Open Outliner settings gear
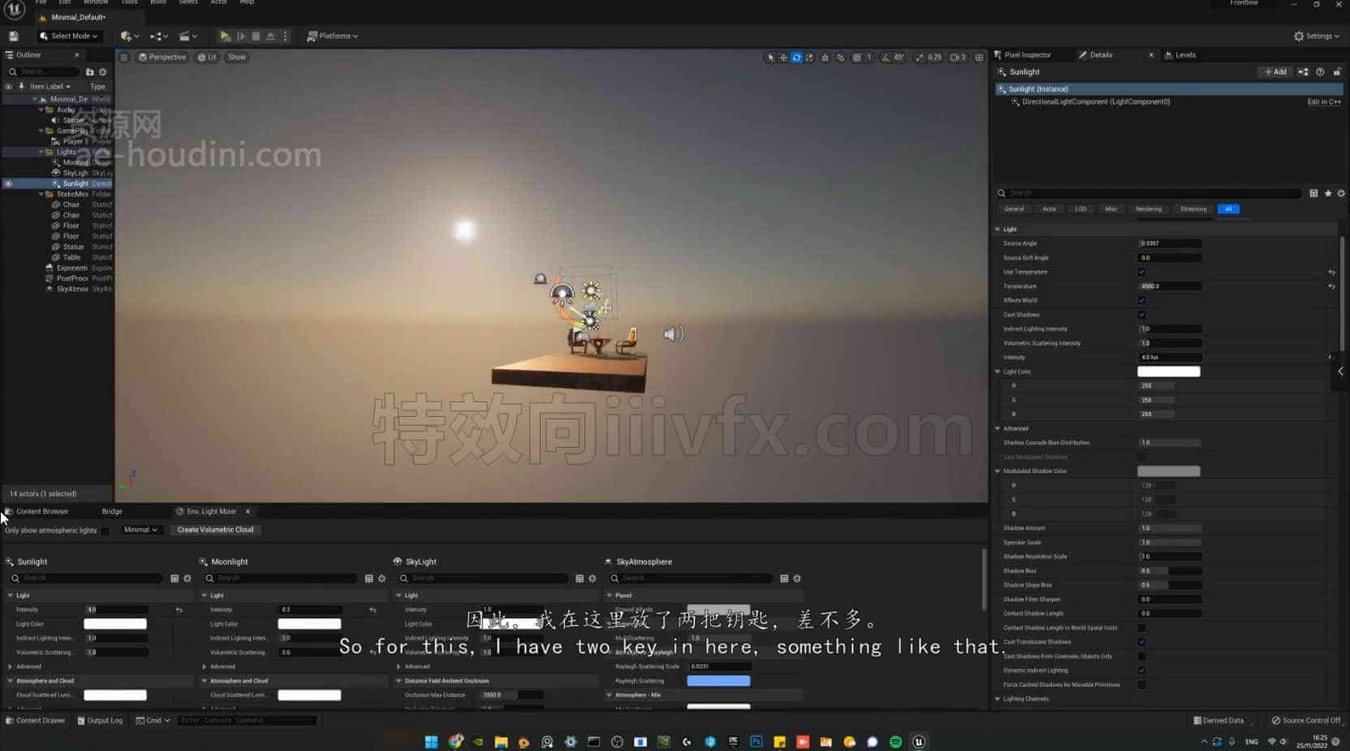The height and width of the screenshot is (751, 1350). point(102,72)
